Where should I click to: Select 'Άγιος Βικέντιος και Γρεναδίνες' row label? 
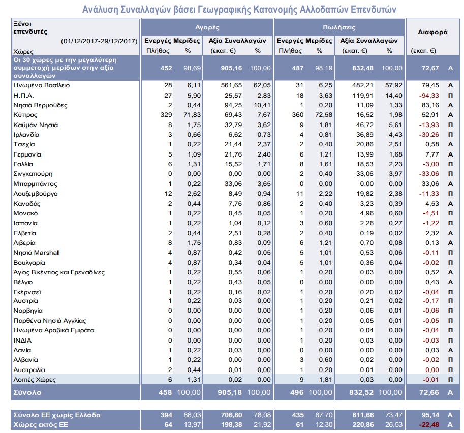click(59, 272)
